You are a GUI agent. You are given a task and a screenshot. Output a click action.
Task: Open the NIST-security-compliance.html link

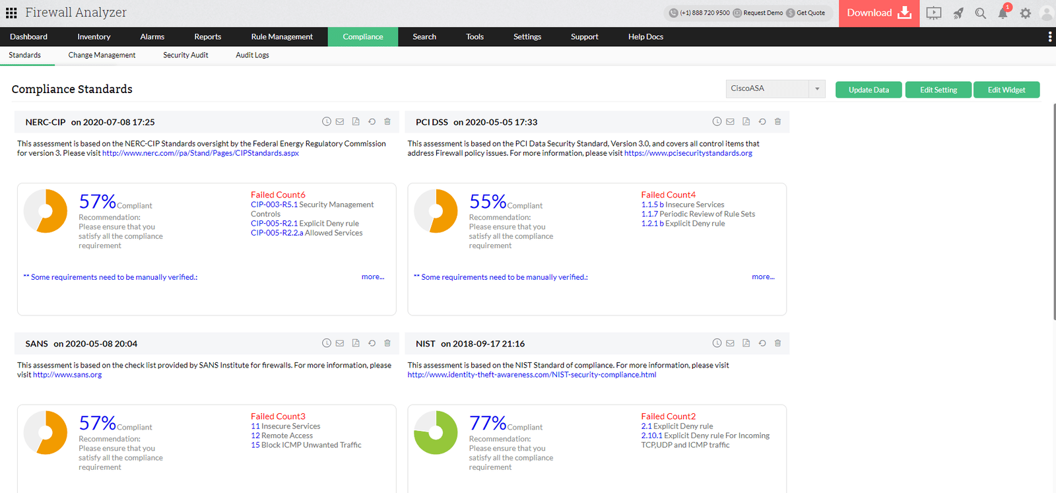click(x=532, y=375)
